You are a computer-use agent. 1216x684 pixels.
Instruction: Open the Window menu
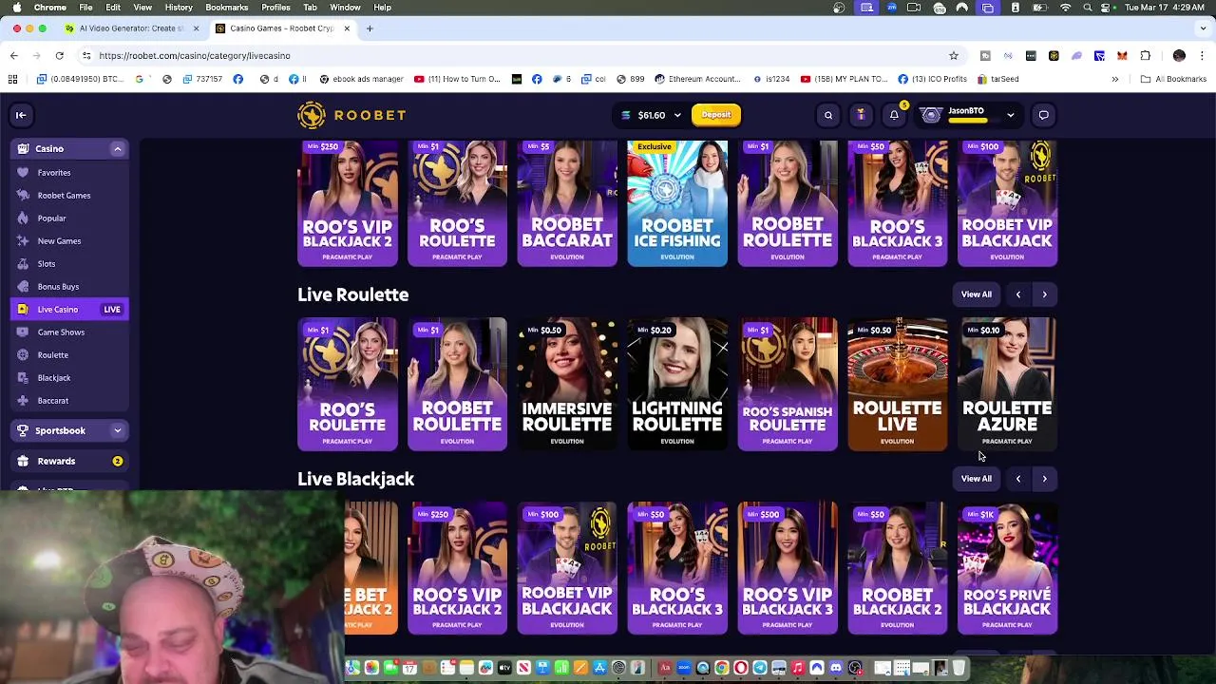click(345, 8)
